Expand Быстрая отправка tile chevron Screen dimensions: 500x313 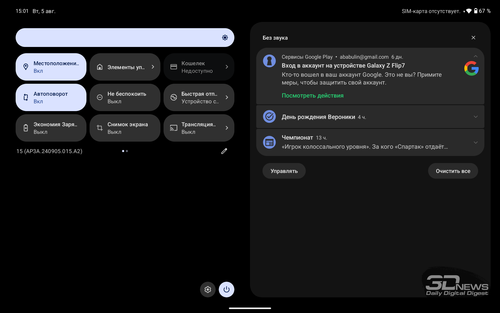coord(227,97)
